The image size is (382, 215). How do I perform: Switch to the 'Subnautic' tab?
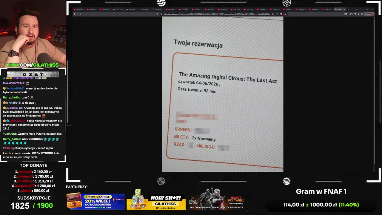click(x=314, y=9)
